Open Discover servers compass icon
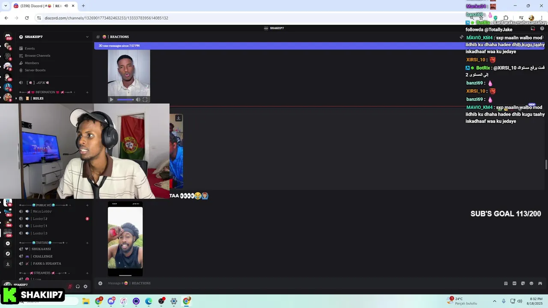 tap(8, 254)
